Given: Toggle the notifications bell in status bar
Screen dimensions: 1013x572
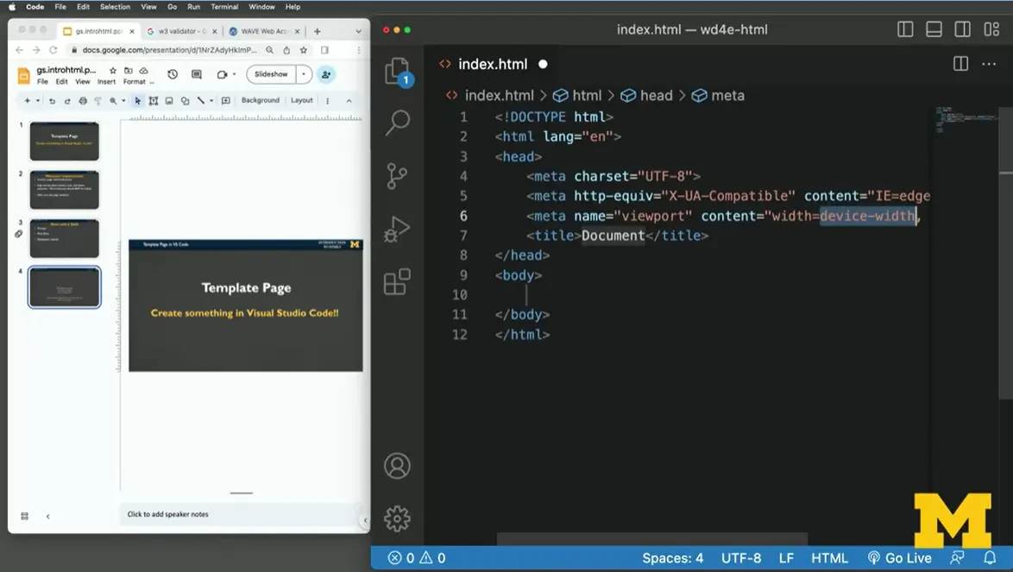Looking at the screenshot, I should point(991,557).
